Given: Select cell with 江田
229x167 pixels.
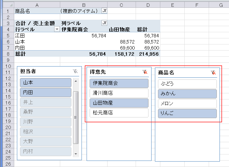Looking at the screenshot, I should pos(37,36).
